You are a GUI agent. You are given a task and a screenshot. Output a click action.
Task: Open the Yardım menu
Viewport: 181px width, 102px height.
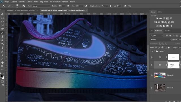(x=72, y=2)
